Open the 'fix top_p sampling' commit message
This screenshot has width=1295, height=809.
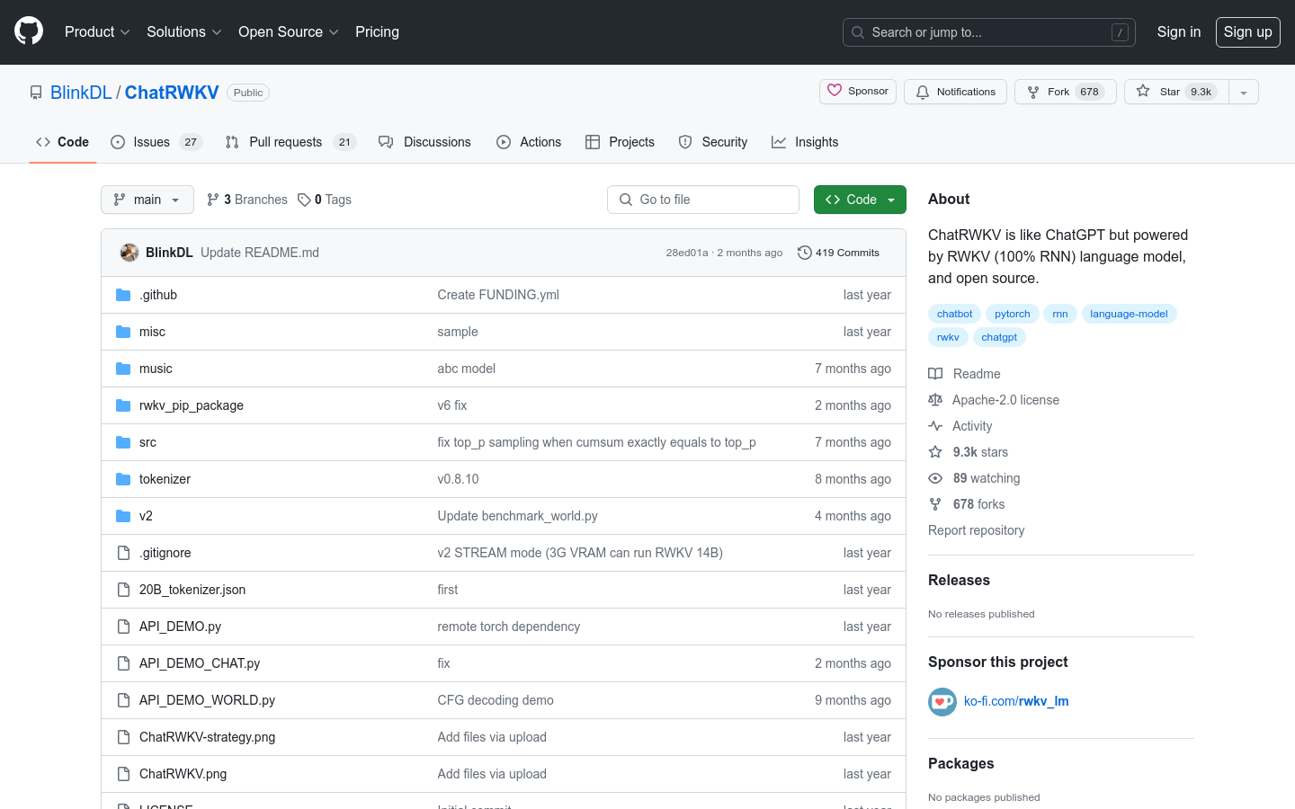click(x=596, y=442)
